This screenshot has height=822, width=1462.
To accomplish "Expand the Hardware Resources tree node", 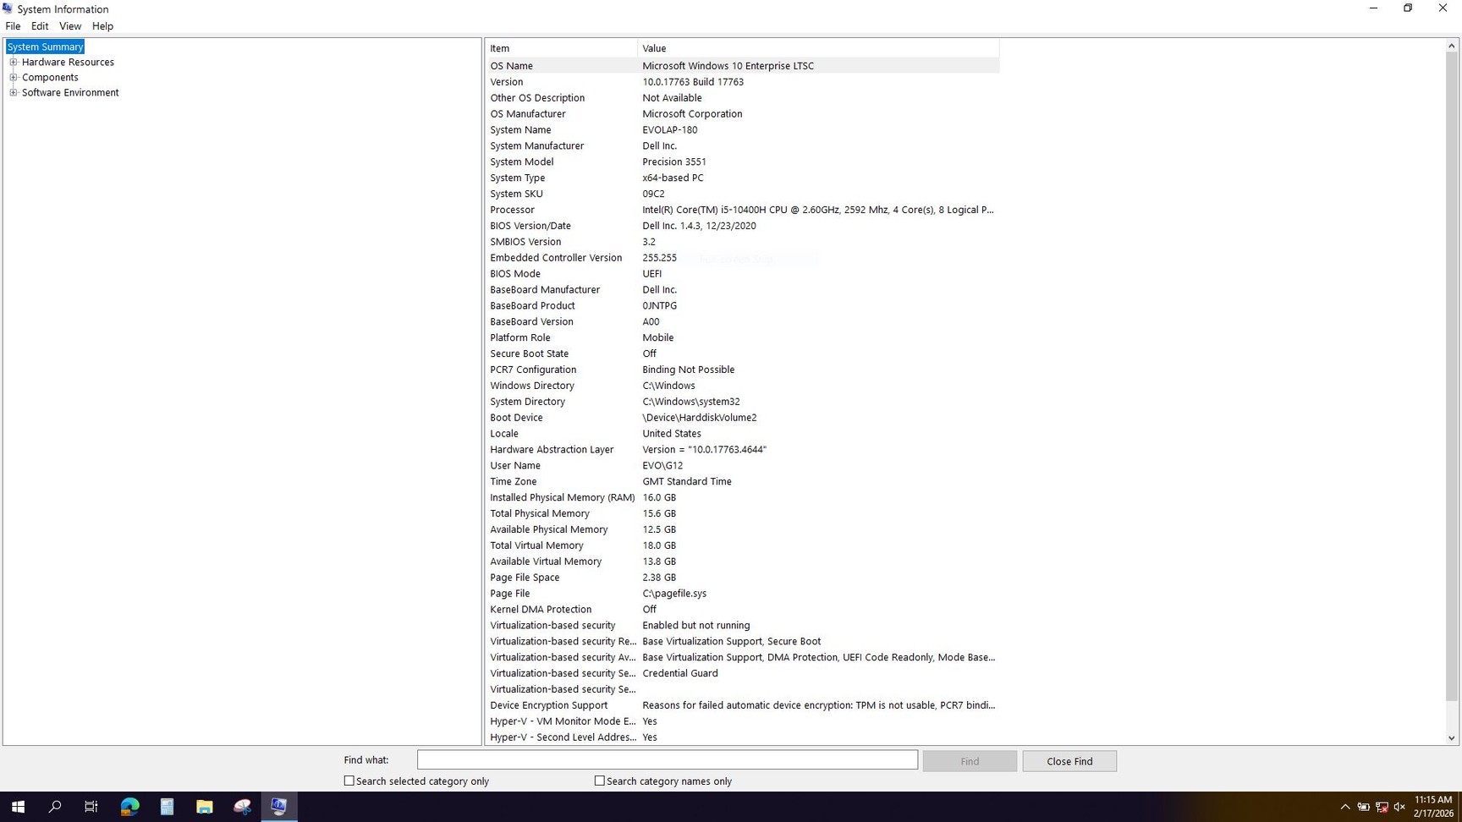I will [x=14, y=62].
